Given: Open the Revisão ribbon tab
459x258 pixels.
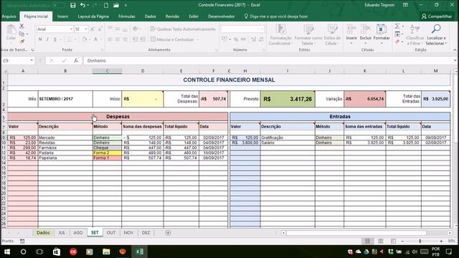Looking at the screenshot, I should (x=172, y=16).
